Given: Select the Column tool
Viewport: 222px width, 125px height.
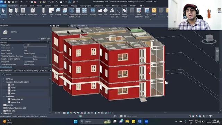Looking at the screenshot, I should pyautogui.click(x=43, y=12).
